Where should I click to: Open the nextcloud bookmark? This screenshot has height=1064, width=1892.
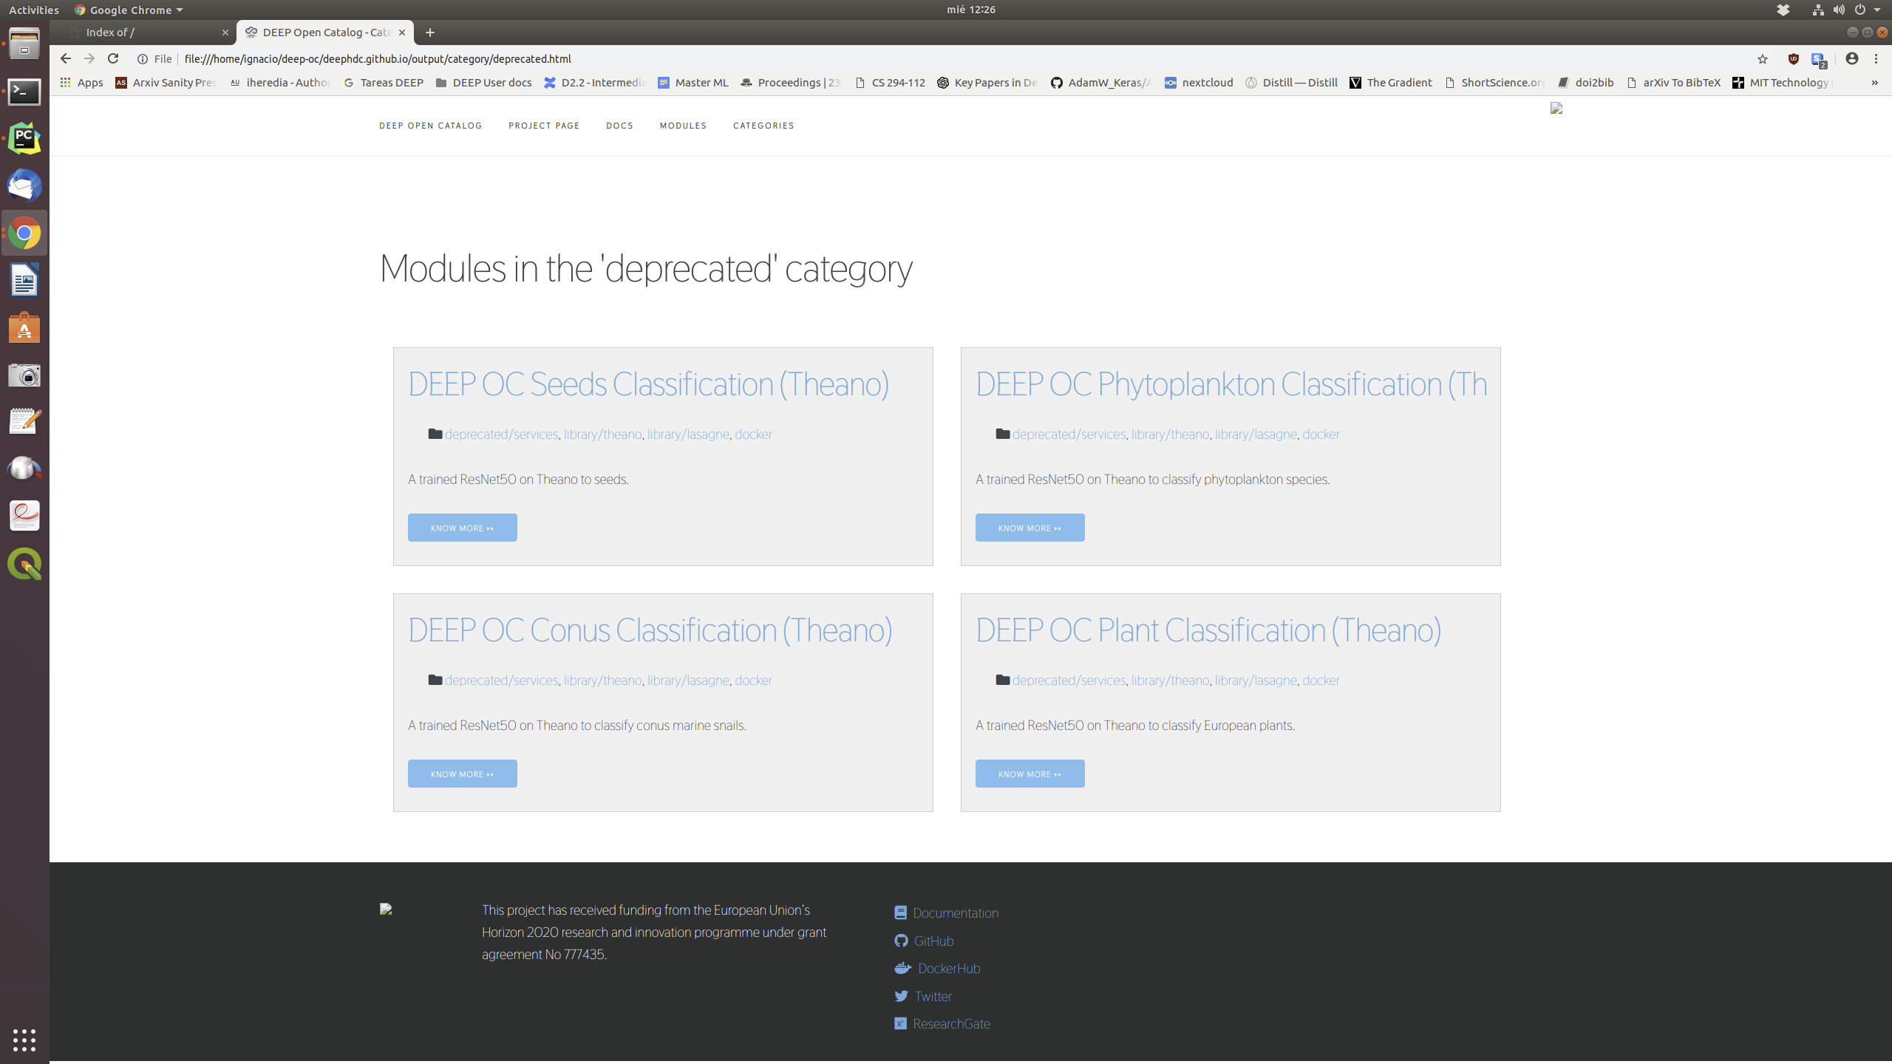[x=1199, y=83]
